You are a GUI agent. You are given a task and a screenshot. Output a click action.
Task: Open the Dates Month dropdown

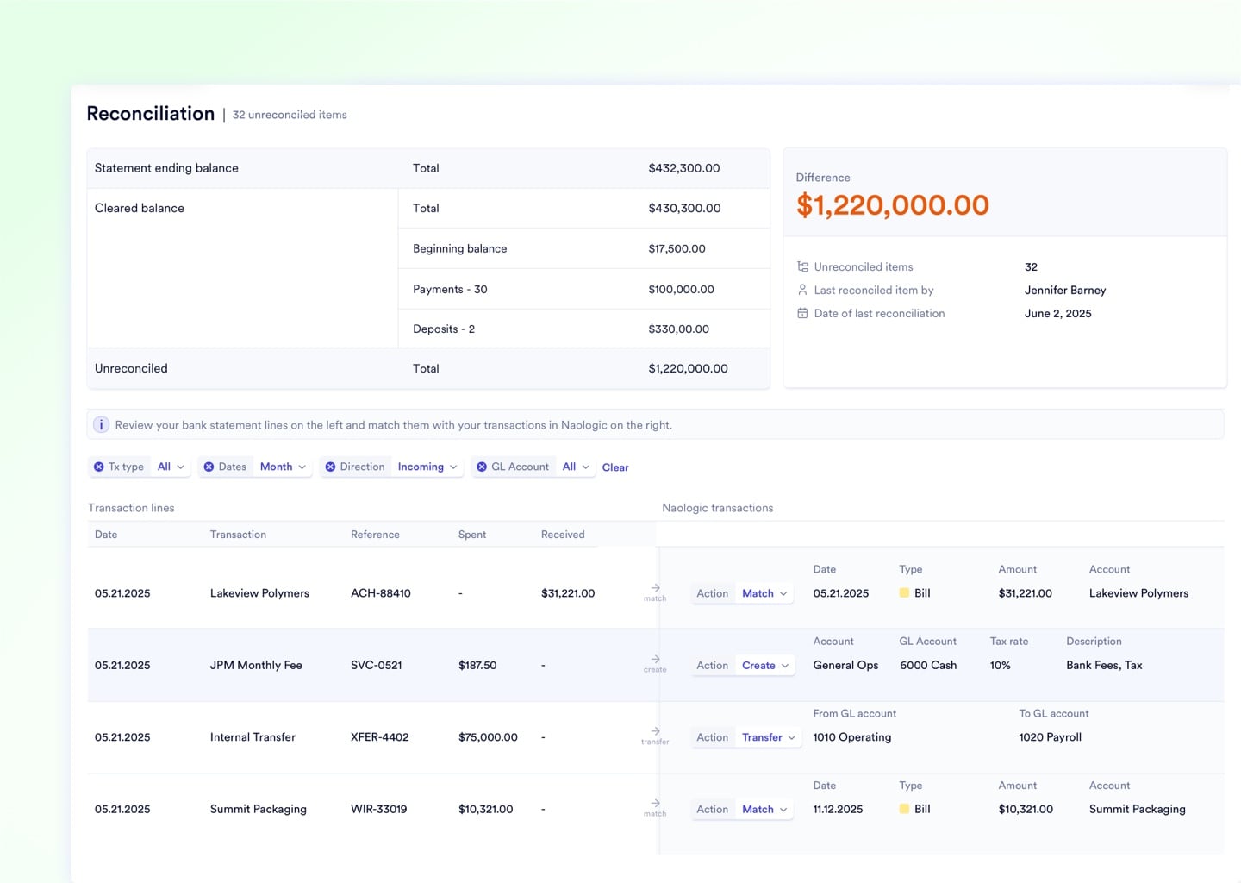(x=283, y=467)
